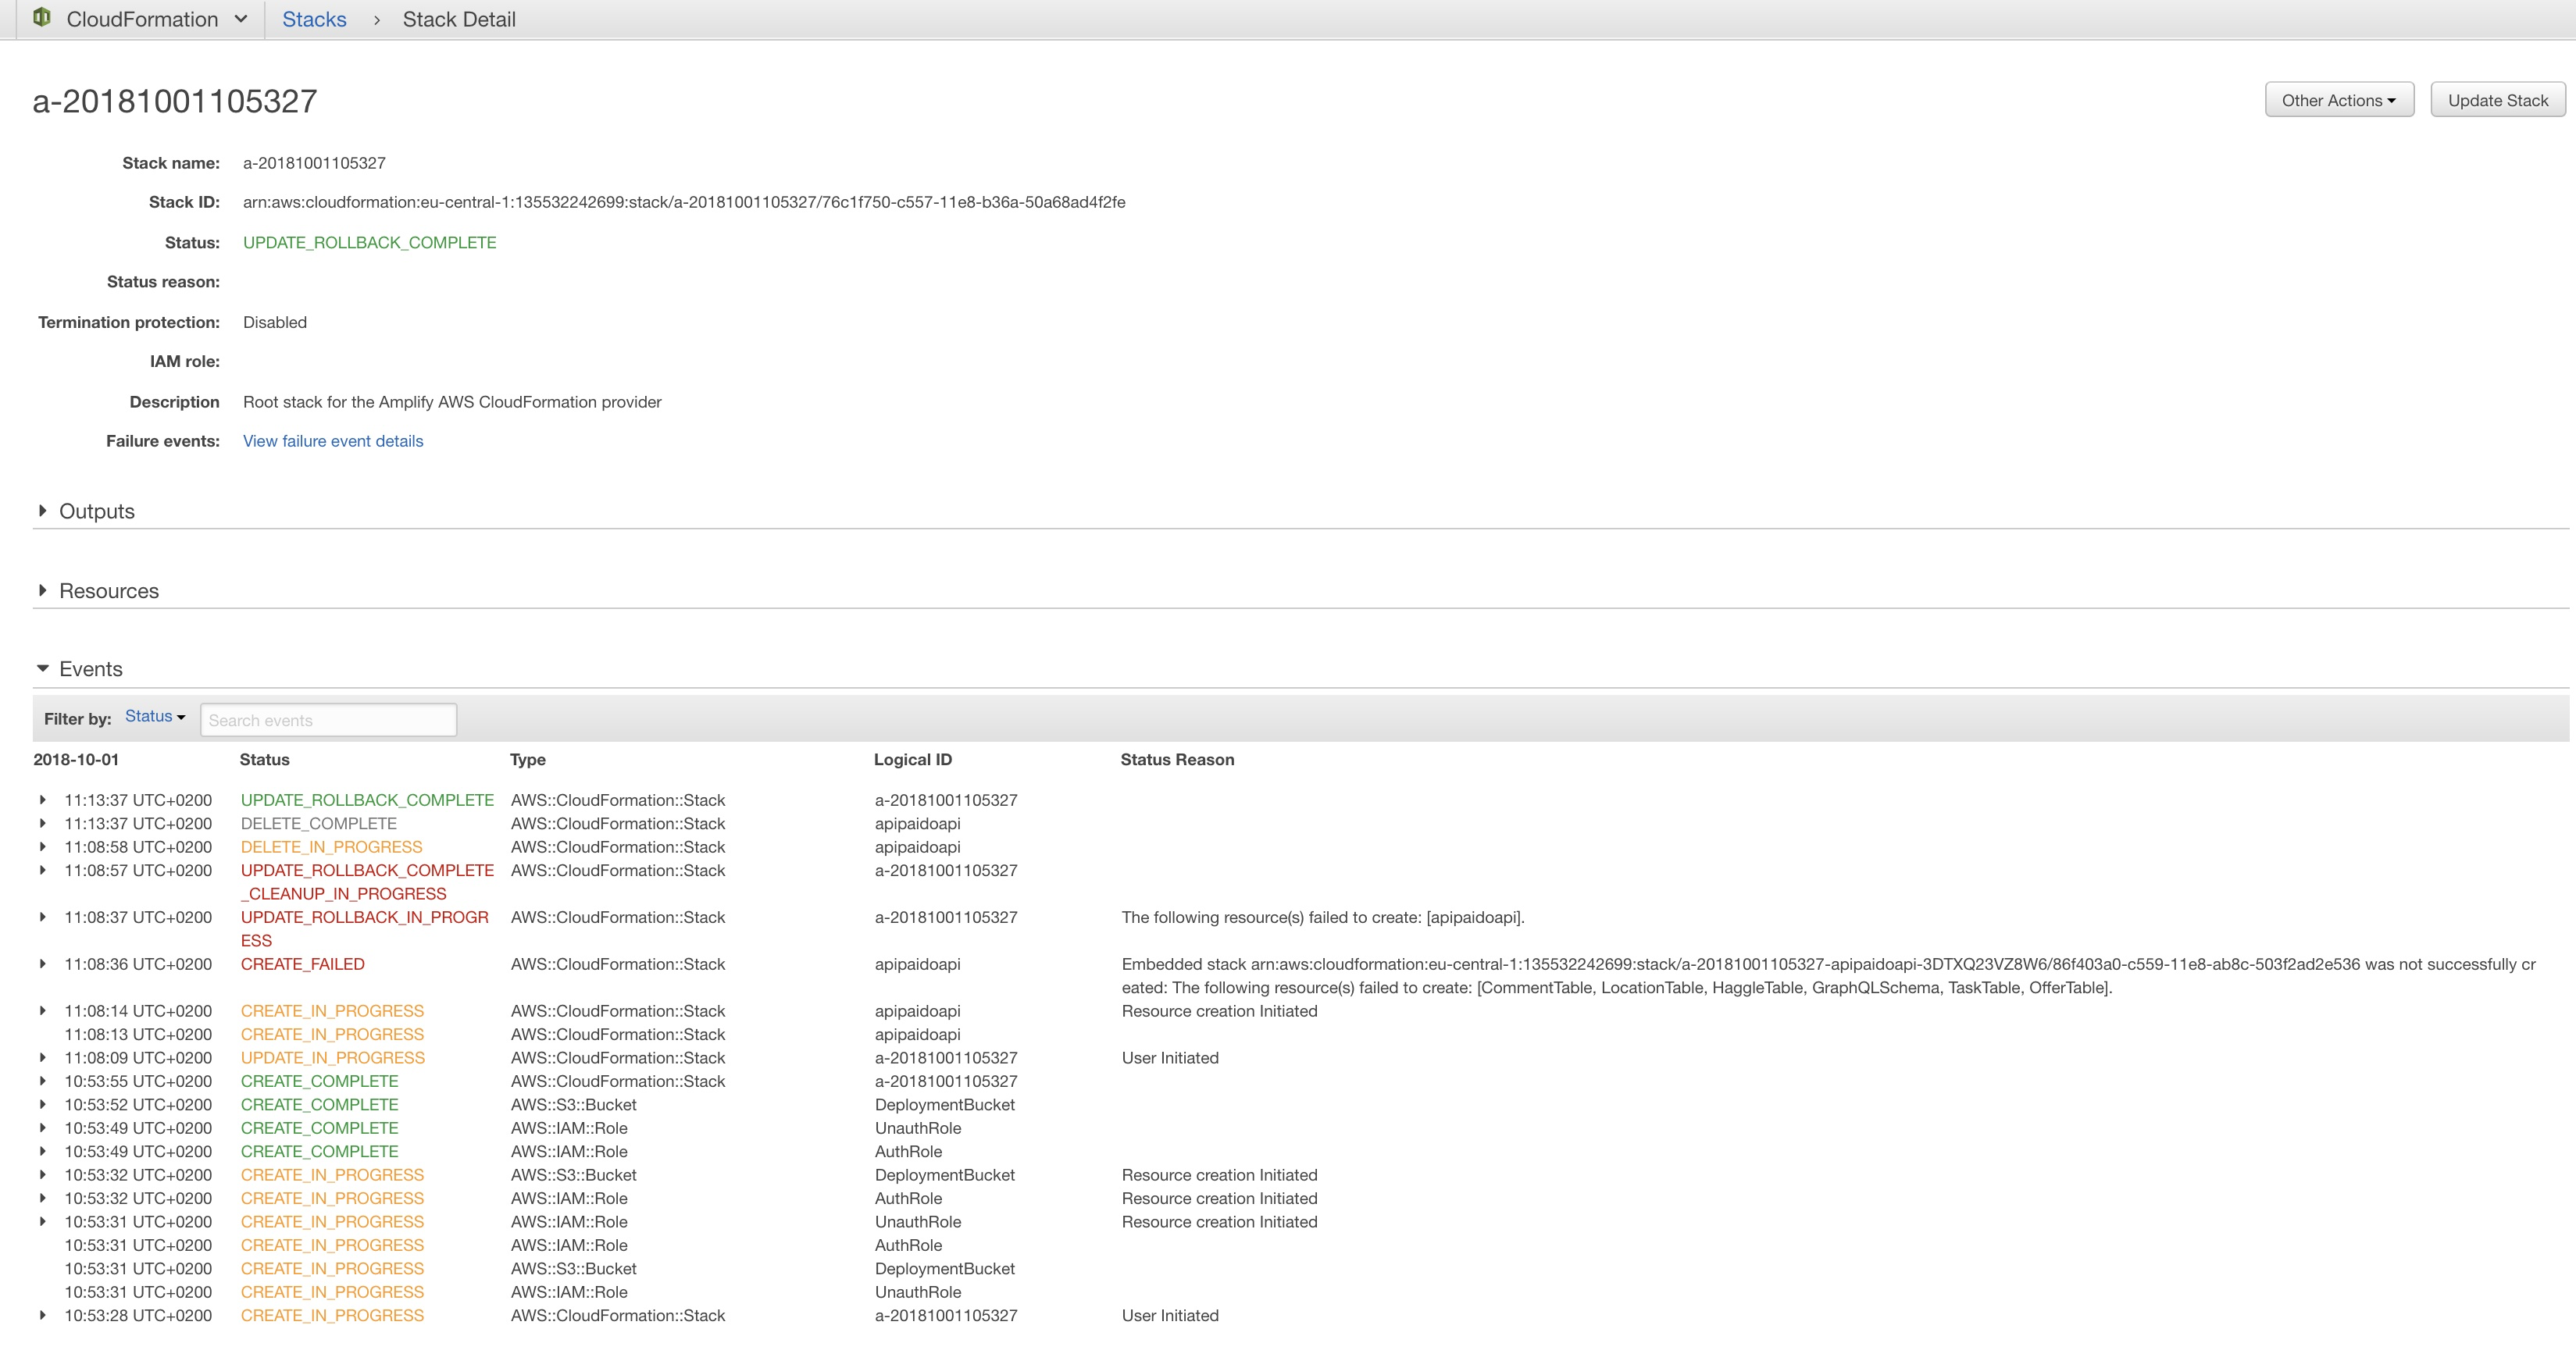The image size is (2576, 1368).
Task: Click the Stack Detail breadcrumb item
Action: pyautogui.click(x=458, y=19)
